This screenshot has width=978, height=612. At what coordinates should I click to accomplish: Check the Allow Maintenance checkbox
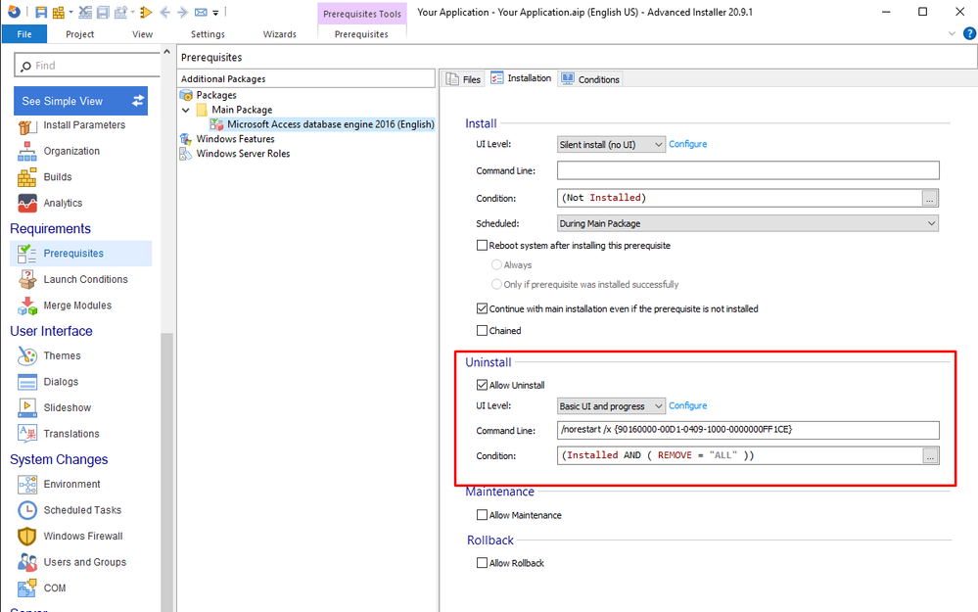(x=482, y=515)
